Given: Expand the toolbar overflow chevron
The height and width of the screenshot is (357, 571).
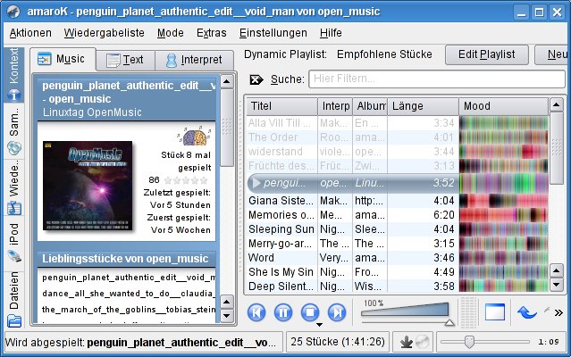Looking at the screenshot, I should click(x=558, y=312).
